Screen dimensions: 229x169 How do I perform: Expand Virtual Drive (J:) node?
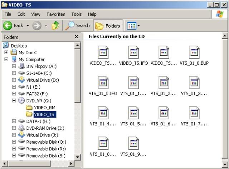14,135
